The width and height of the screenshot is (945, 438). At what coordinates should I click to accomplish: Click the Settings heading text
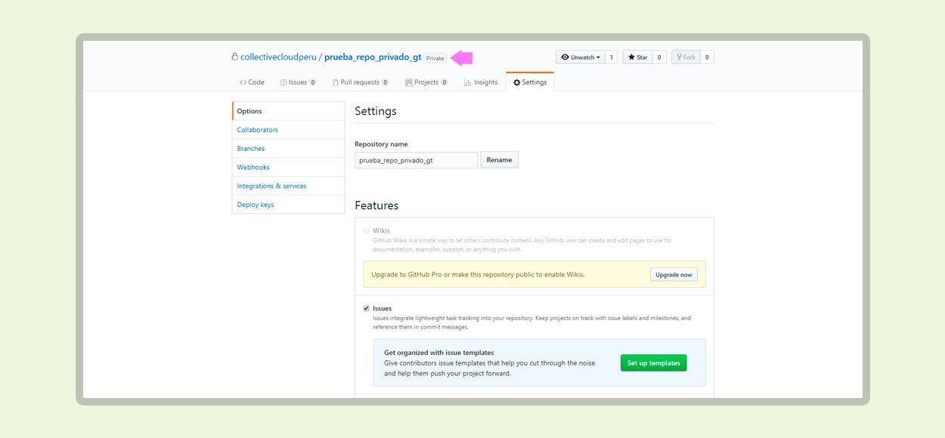tap(376, 111)
